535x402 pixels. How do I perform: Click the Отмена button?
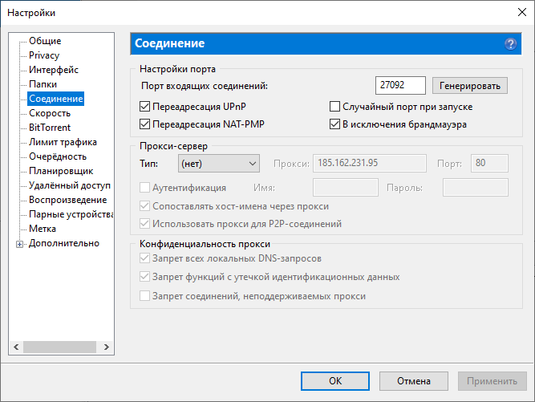pyautogui.click(x=414, y=381)
